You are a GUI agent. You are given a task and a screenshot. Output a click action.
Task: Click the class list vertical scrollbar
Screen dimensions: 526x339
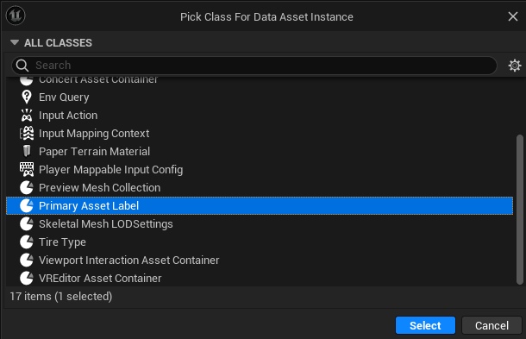520,210
